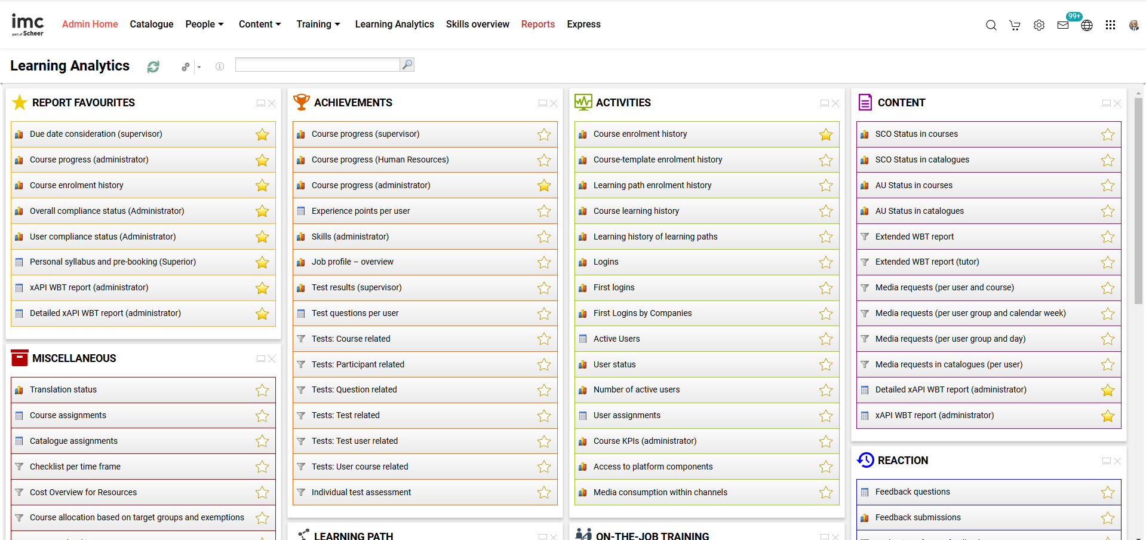Open the settings gear in top bar
1146x540 pixels.
(x=1039, y=25)
